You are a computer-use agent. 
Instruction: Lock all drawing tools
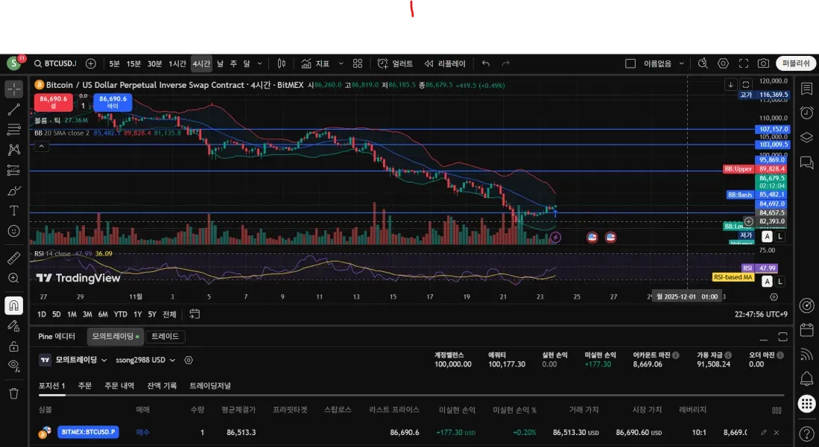pyautogui.click(x=14, y=346)
